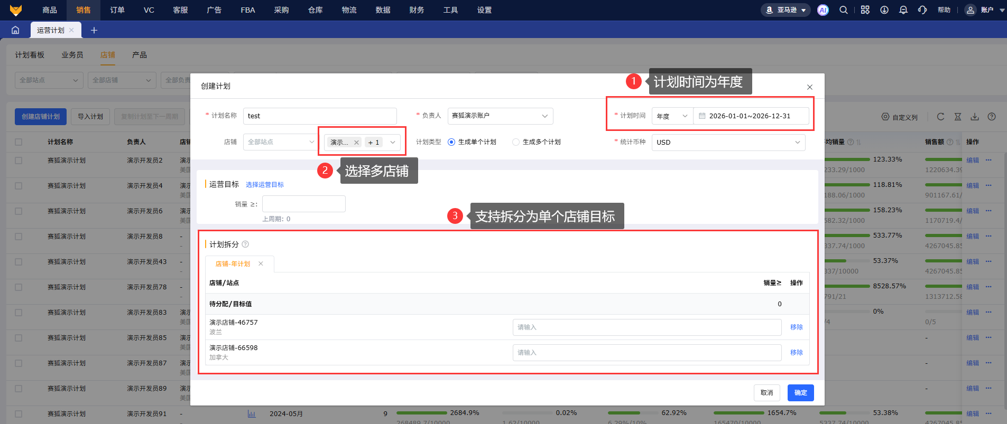Image resolution: width=1007 pixels, height=424 pixels.
Task: Open the 年度 plan period dropdown
Action: coord(672,116)
